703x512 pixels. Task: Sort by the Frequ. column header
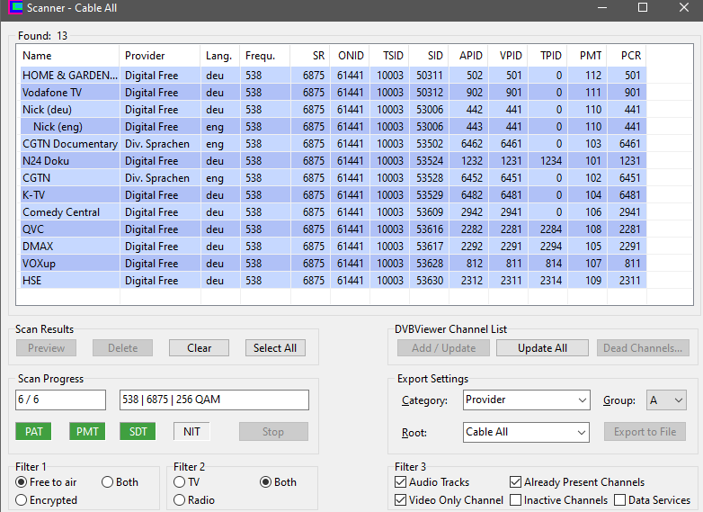click(x=265, y=56)
